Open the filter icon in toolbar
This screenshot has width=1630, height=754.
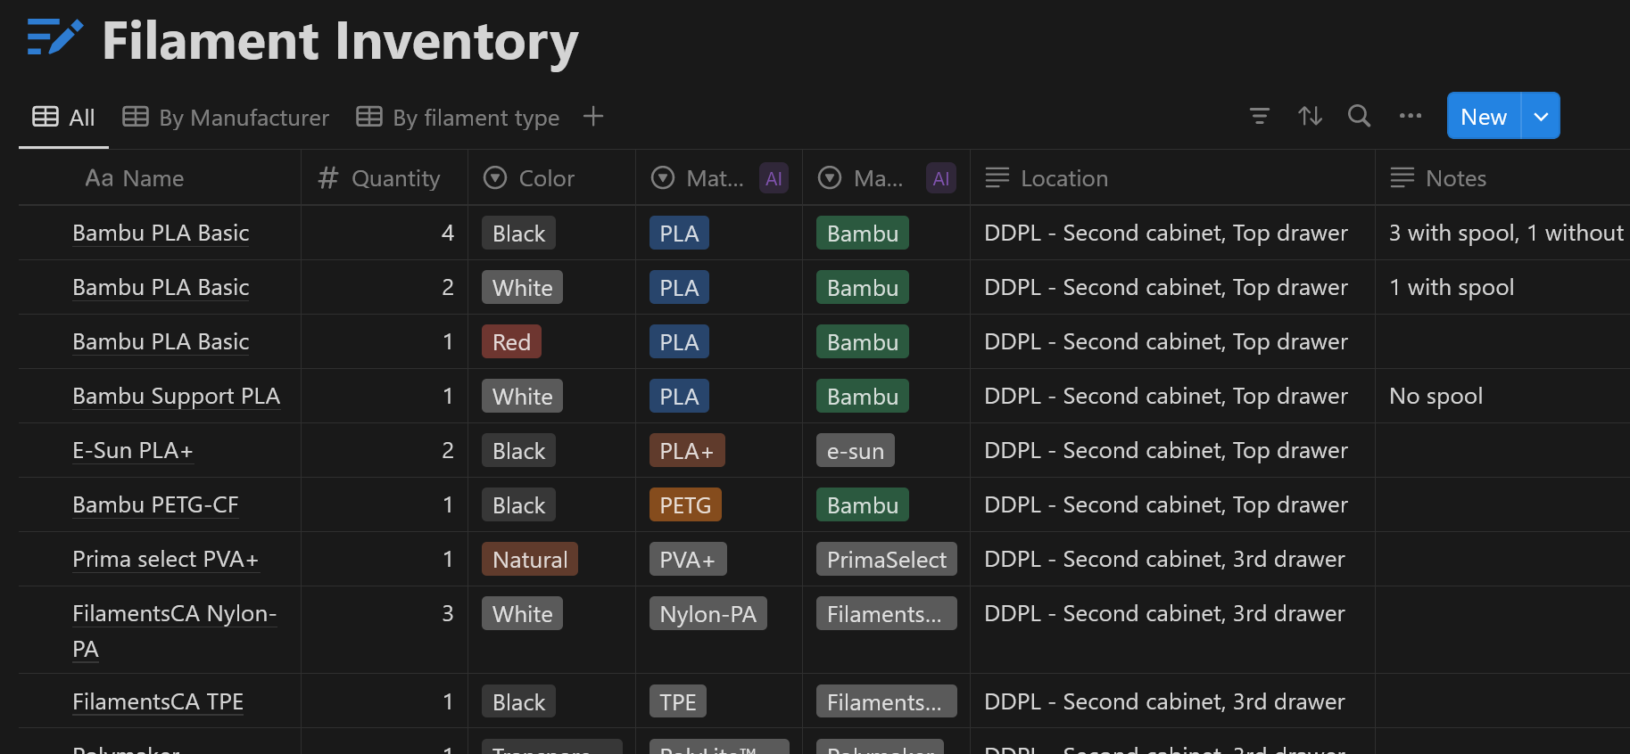click(1259, 116)
